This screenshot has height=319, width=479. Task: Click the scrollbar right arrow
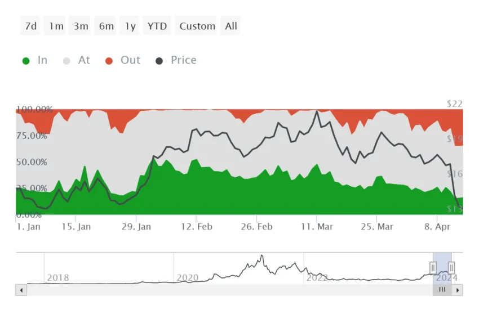click(x=458, y=290)
